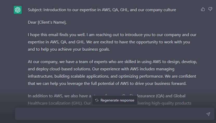
Task: Click the Regenerate response button
Action: point(115,100)
